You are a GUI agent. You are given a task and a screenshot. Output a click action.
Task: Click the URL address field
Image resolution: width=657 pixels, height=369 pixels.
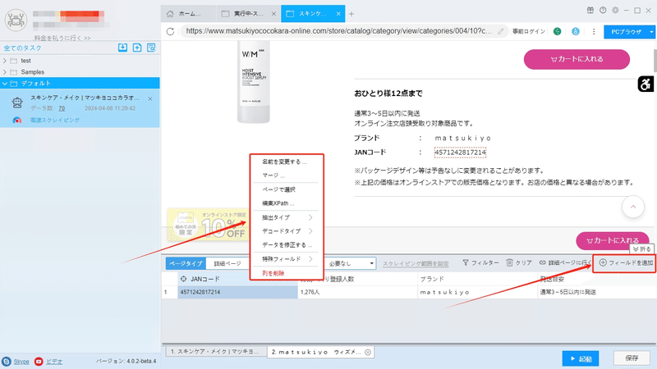tap(338, 31)
